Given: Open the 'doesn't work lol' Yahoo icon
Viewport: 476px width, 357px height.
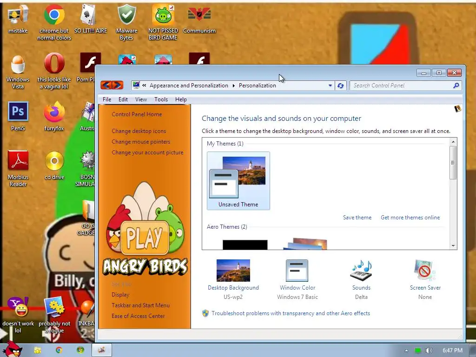Looking at the screenshot, I should [18, 315].
